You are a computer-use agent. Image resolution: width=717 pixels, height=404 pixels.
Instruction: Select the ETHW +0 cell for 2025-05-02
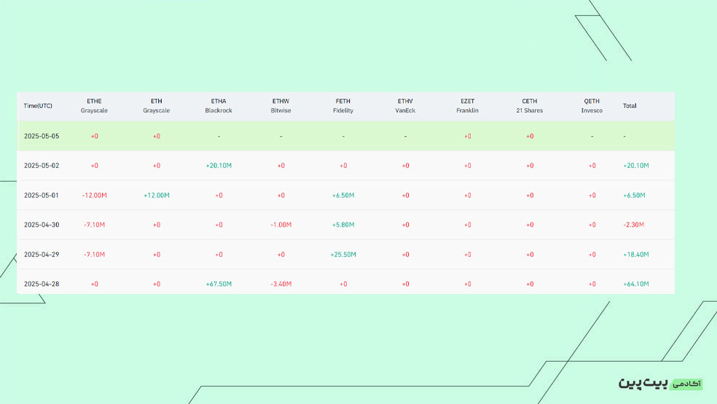(281, 166)
